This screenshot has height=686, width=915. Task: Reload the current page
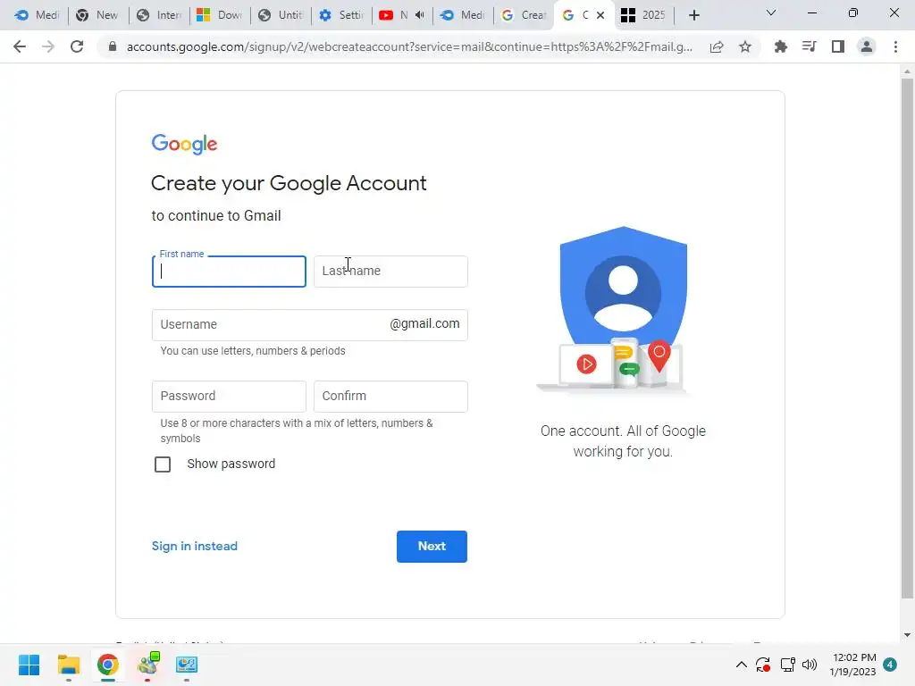click(x=77, y=46)
